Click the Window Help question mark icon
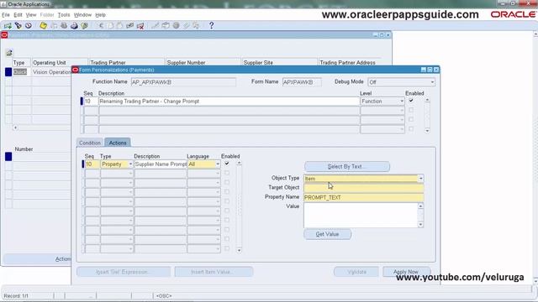538x302 pixels. (211, 26)
